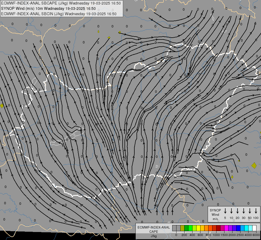Click the wind arrow above the 100 label
Viewport: 261px width, 240px height.
(256, 211)
